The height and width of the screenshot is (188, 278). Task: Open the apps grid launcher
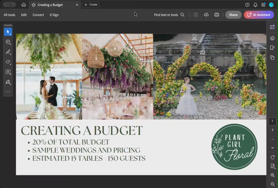coord(263,5)
